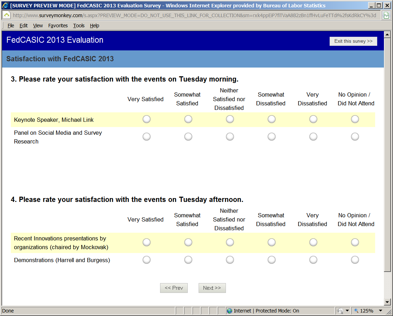Rate Demonstrations as Somewhat Dissatisfied

pos(271,260)
